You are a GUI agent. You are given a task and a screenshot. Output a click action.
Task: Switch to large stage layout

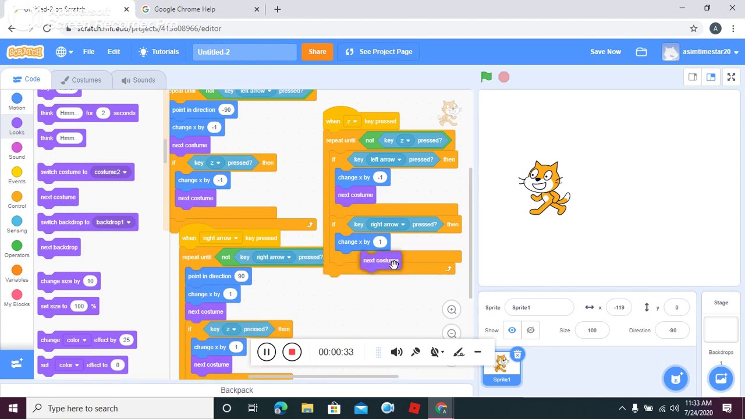pos(711,77)
